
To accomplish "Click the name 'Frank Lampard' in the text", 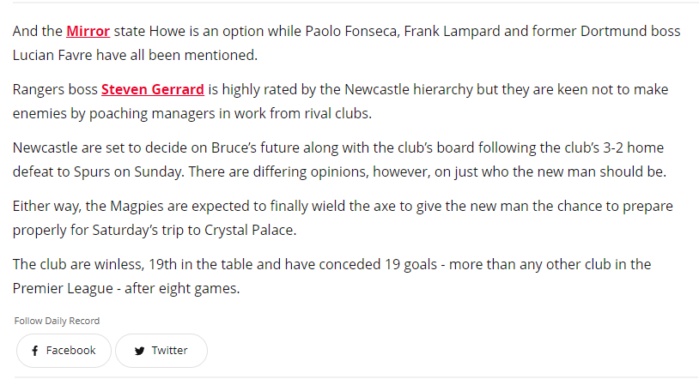I will (x=452, y=31).
